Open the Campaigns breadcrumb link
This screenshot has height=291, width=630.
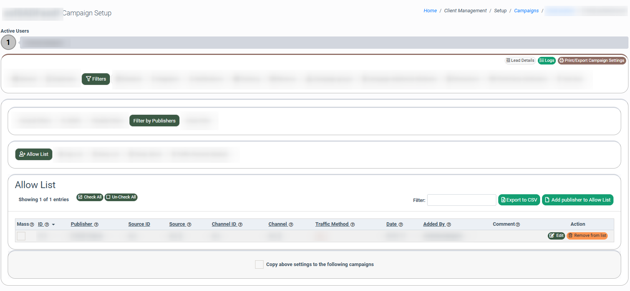point(526,11)
